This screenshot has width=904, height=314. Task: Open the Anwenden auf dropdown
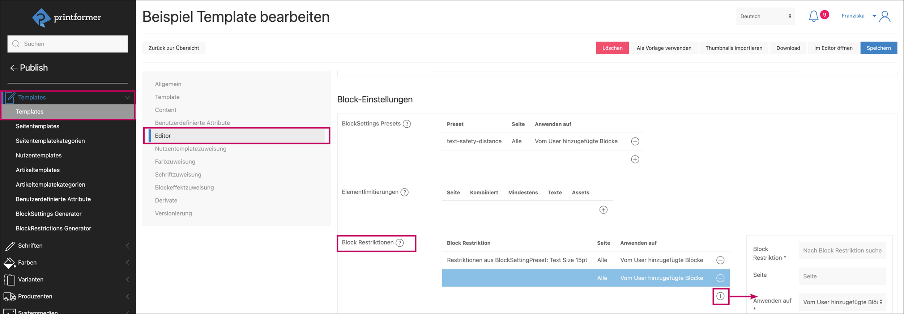(x=842, y=302)
